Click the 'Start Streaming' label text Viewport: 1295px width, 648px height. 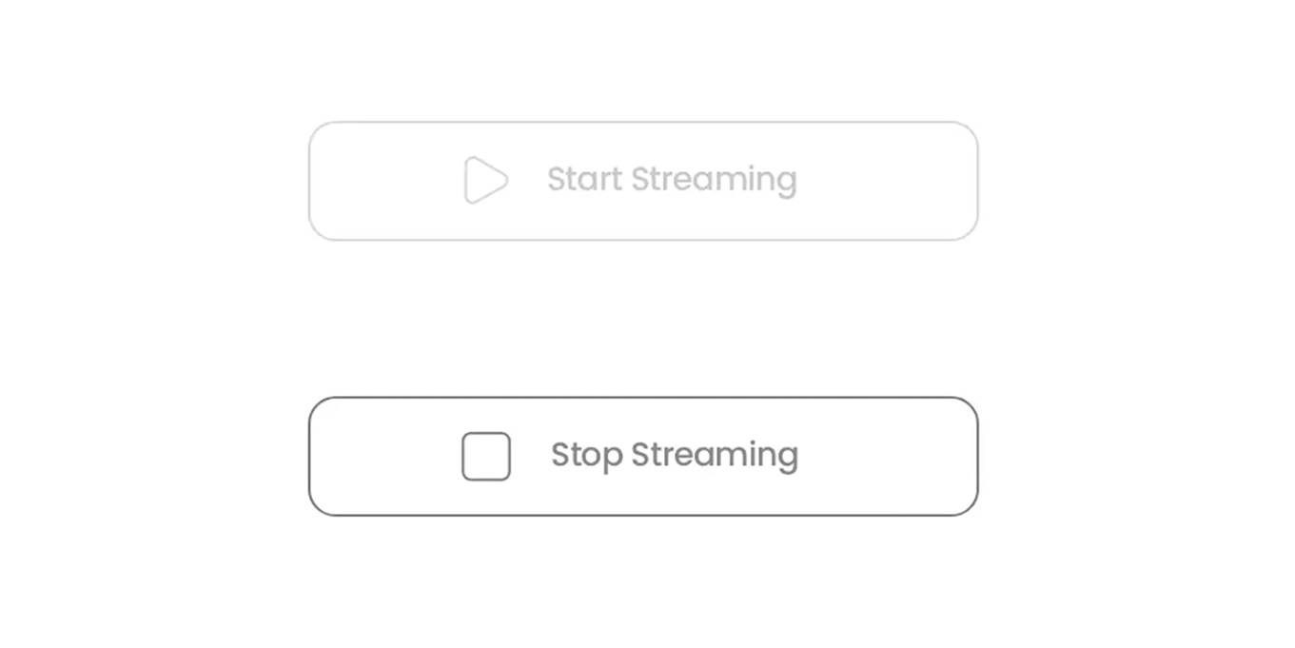672,180
